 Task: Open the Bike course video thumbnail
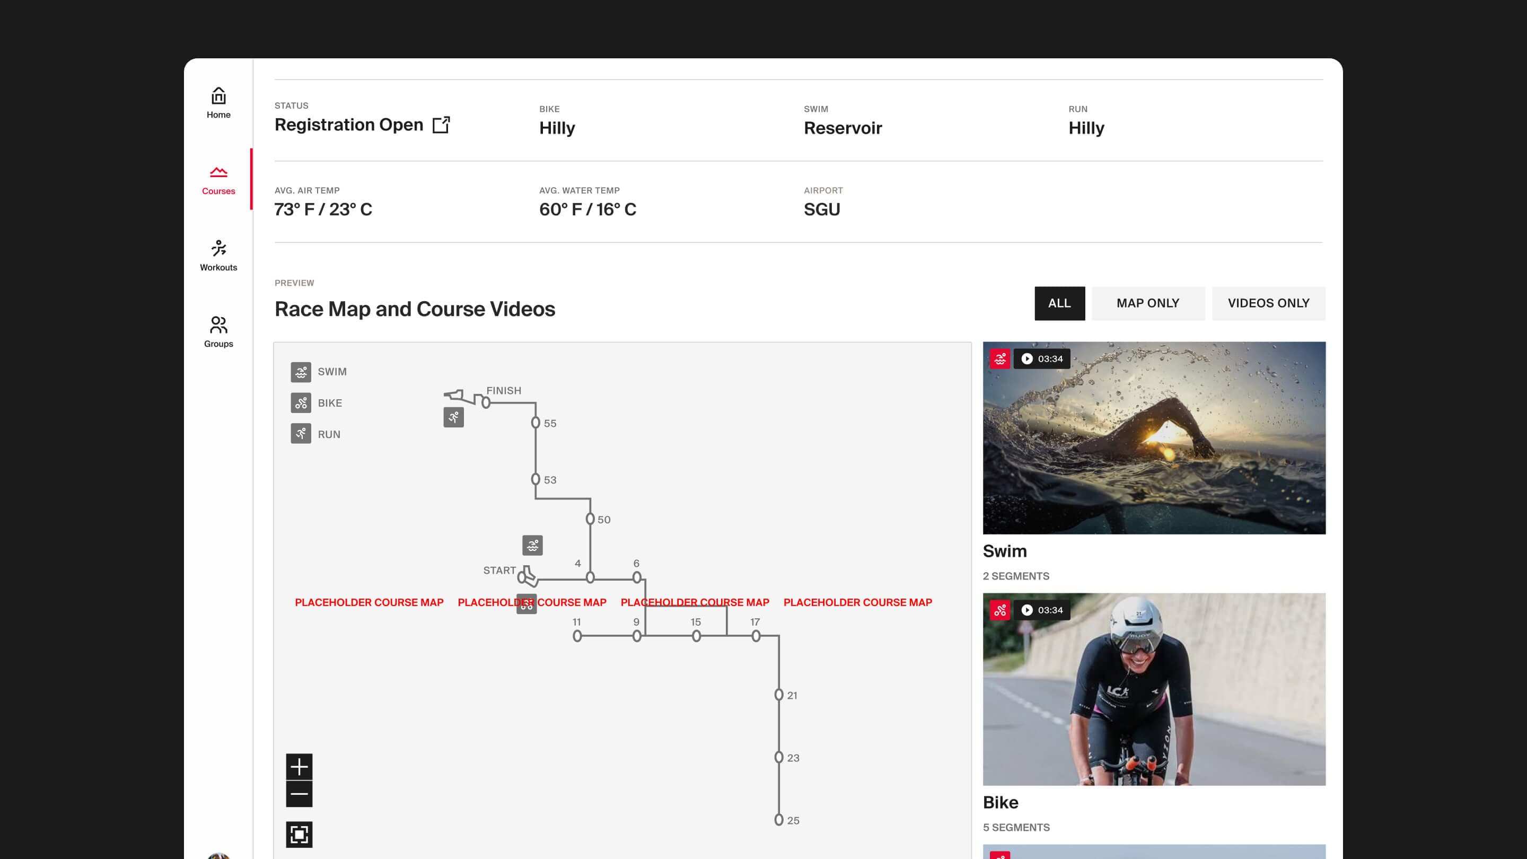click(1154, 689)
